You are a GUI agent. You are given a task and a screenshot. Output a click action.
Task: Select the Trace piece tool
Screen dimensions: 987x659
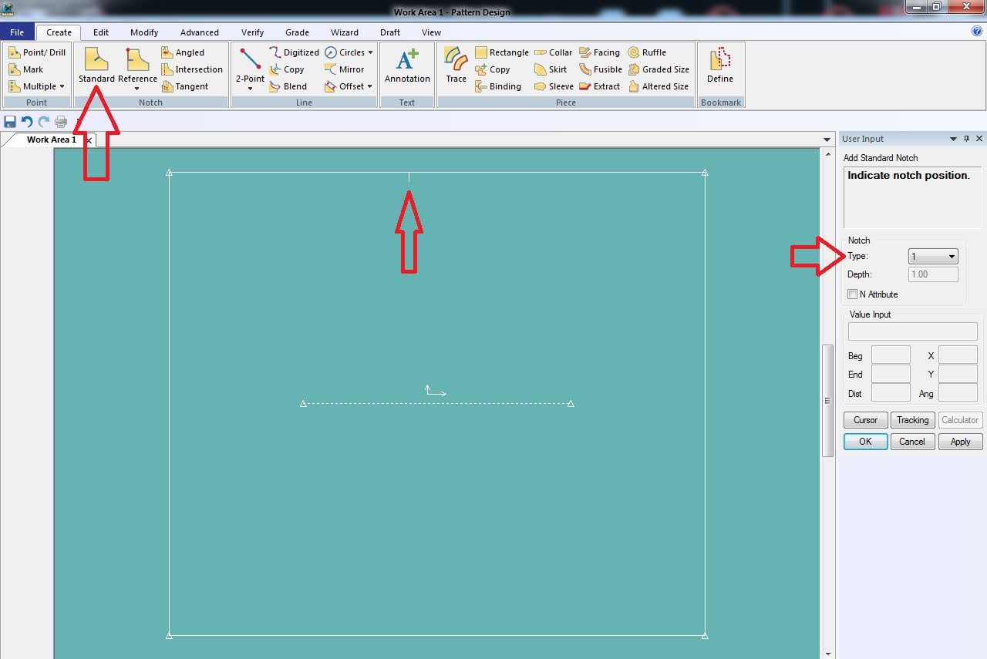tap(456, 65)
